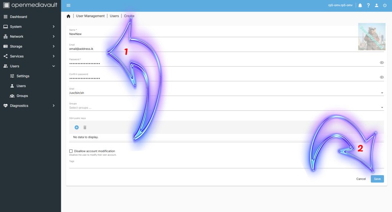
Task: Open the Select groups dropdown
Action: [x=226, y=108]
